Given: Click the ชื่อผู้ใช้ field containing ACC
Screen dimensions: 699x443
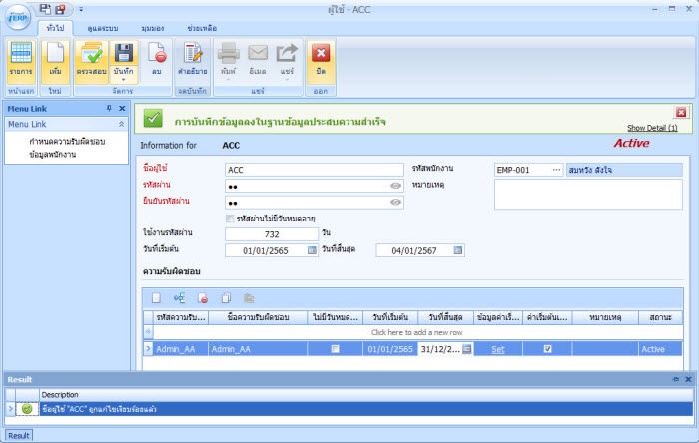Looking at the screenshot, I should coord(315,170).
